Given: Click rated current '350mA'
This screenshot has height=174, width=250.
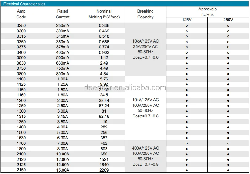Looking at the screenshot, I should [x=63, y=42].
